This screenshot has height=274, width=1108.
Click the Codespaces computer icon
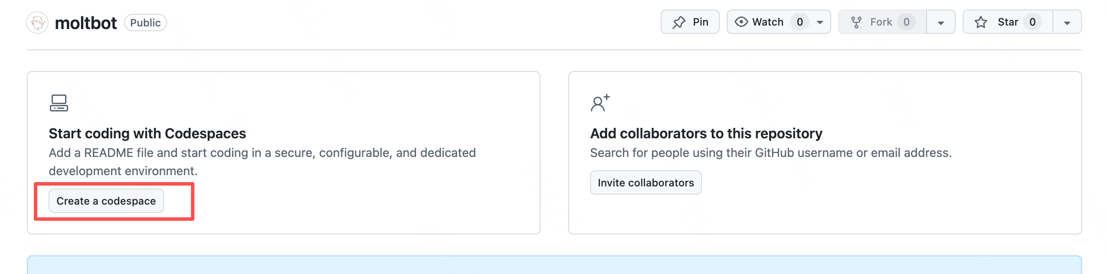point(59,103)
